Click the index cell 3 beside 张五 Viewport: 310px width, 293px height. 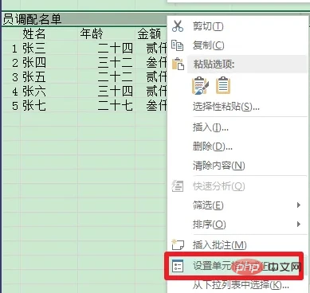tap(11, 77)
